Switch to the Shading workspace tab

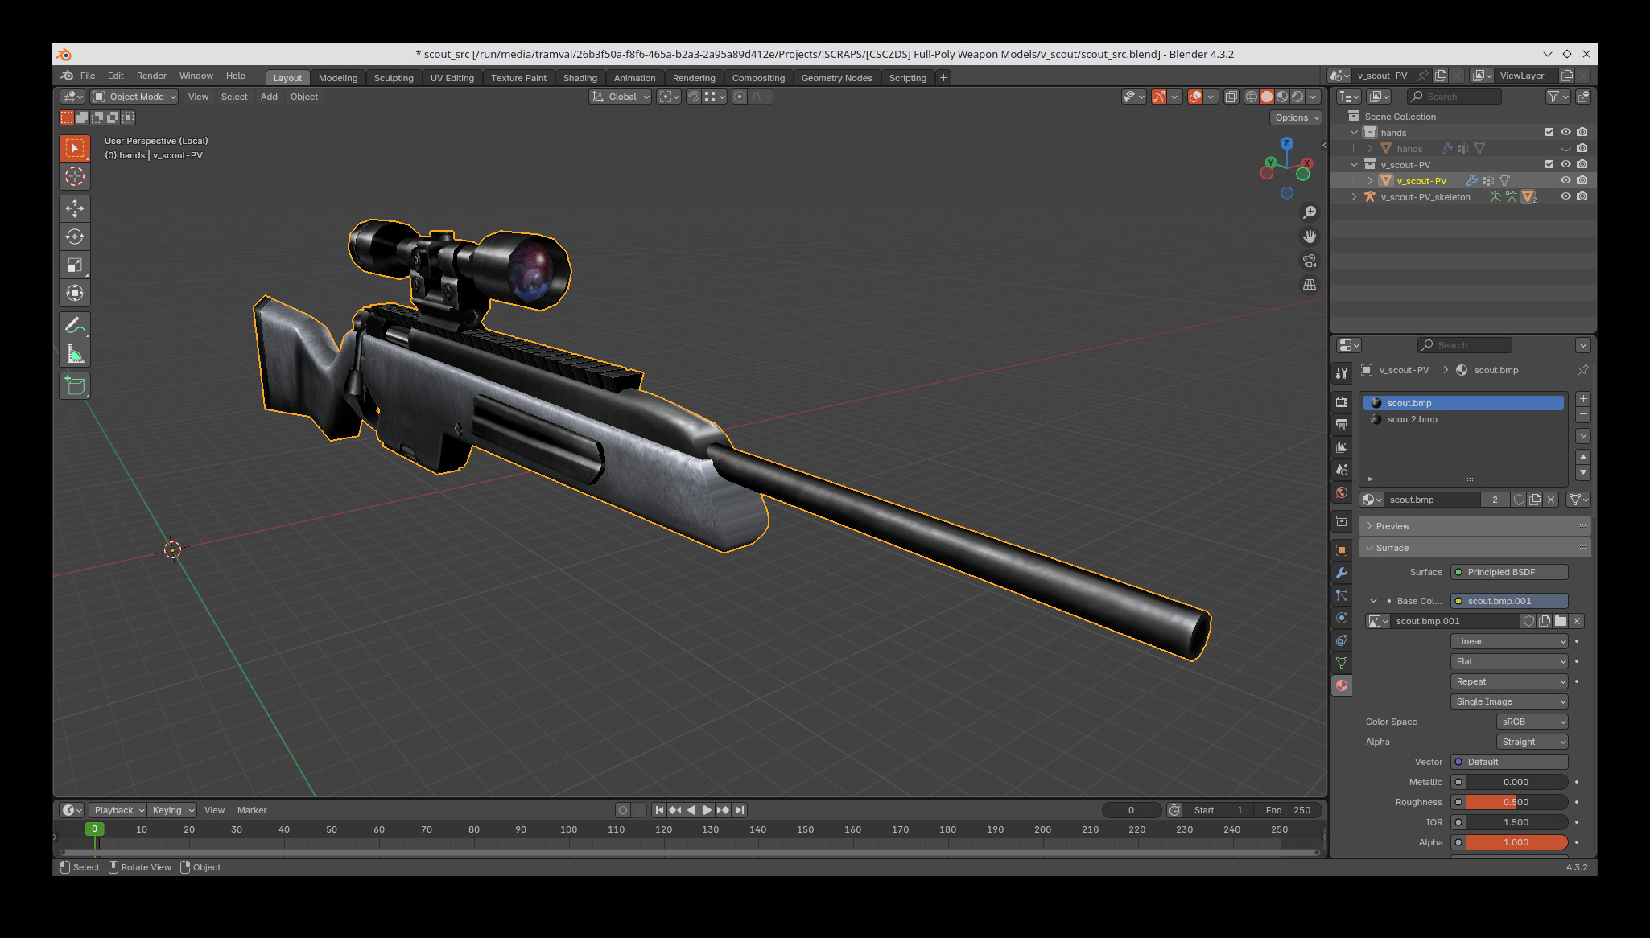(580, 78)
